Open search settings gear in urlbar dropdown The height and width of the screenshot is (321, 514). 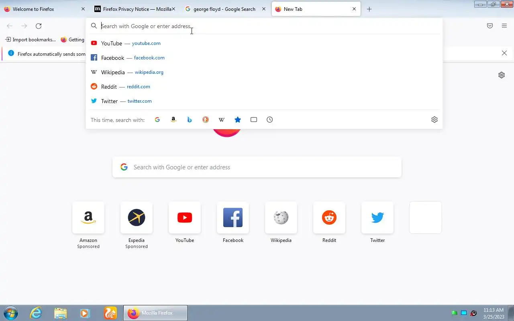coord(434,120)
